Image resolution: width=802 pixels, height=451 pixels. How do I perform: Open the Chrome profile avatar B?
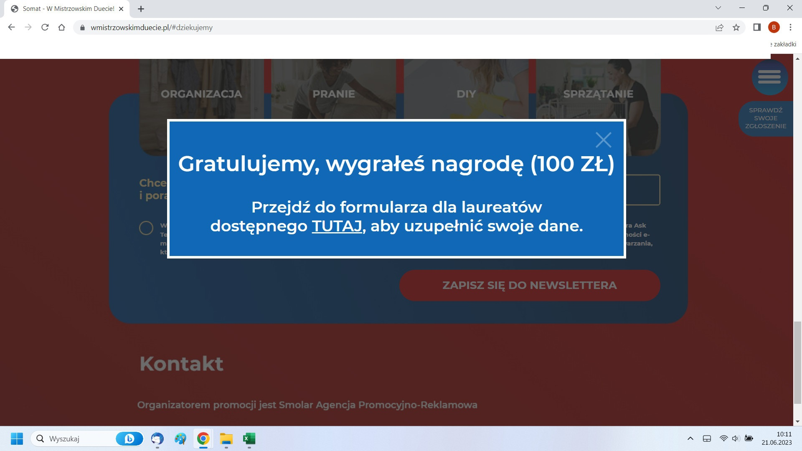pyautogui.click(x=774, y=28)
